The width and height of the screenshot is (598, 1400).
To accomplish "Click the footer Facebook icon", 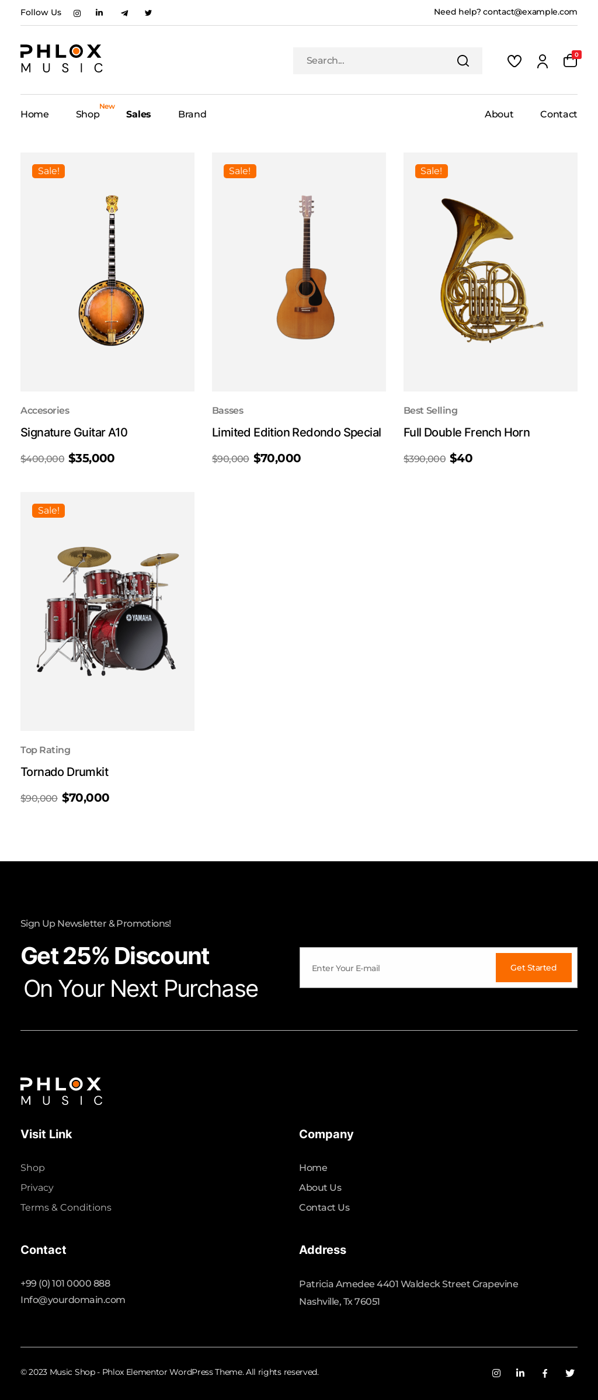I will click(x=545, y=1373).
